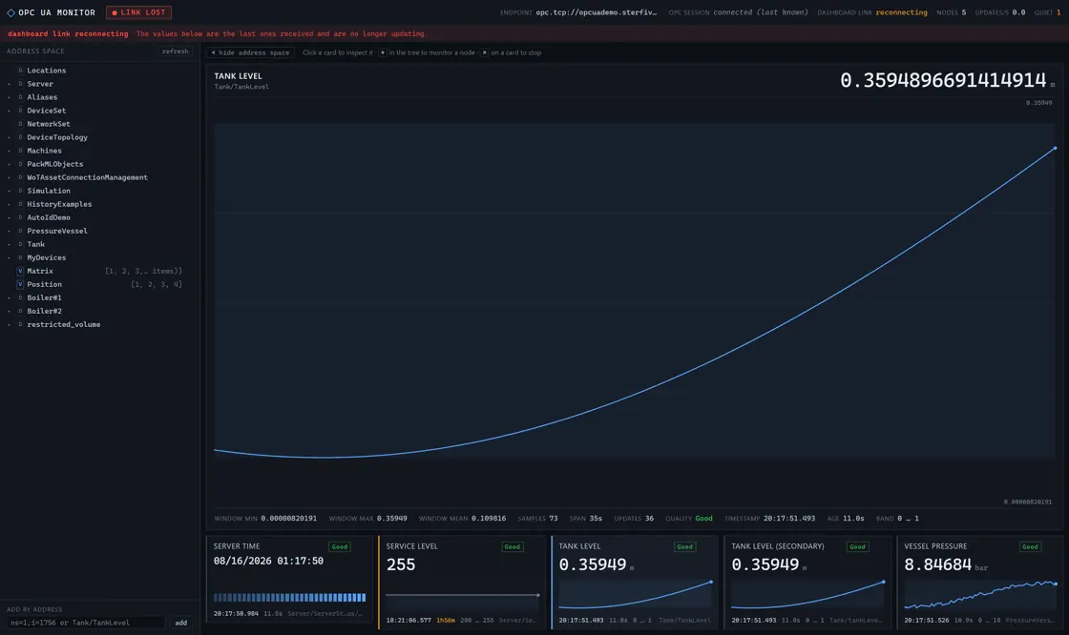The height and width of the screenshot is (635, 1069).
Task: Click the UPDATES 36 stat
Action: [x=634, y=519]
